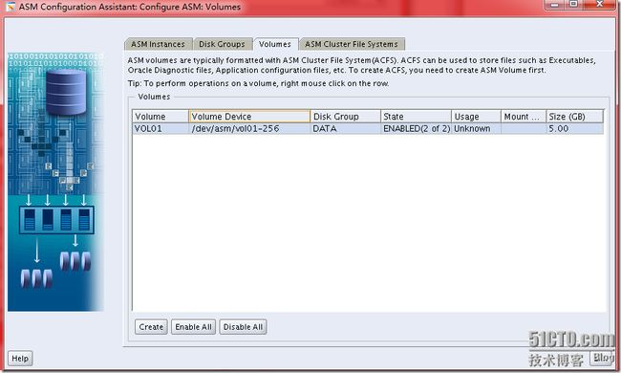
Task: Sort by the Disk Group column header
Action: [x=346, y=117]
